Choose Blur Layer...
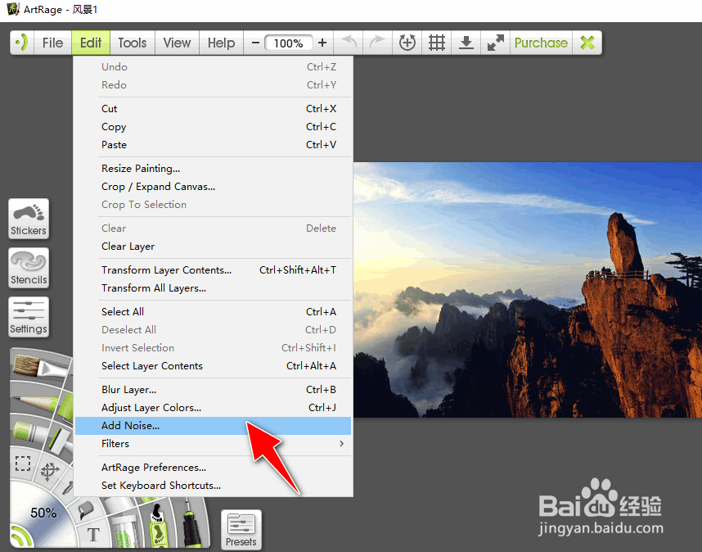This screenshot has width=702, height=552. 213,390
